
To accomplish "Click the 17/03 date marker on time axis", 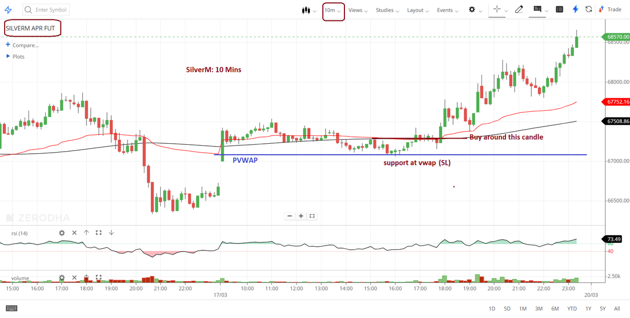I will coord(220,295).
